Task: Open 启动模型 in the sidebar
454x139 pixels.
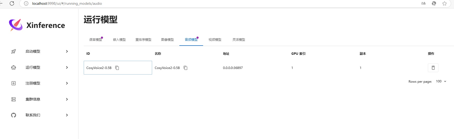Action: (x=39, y=51)
